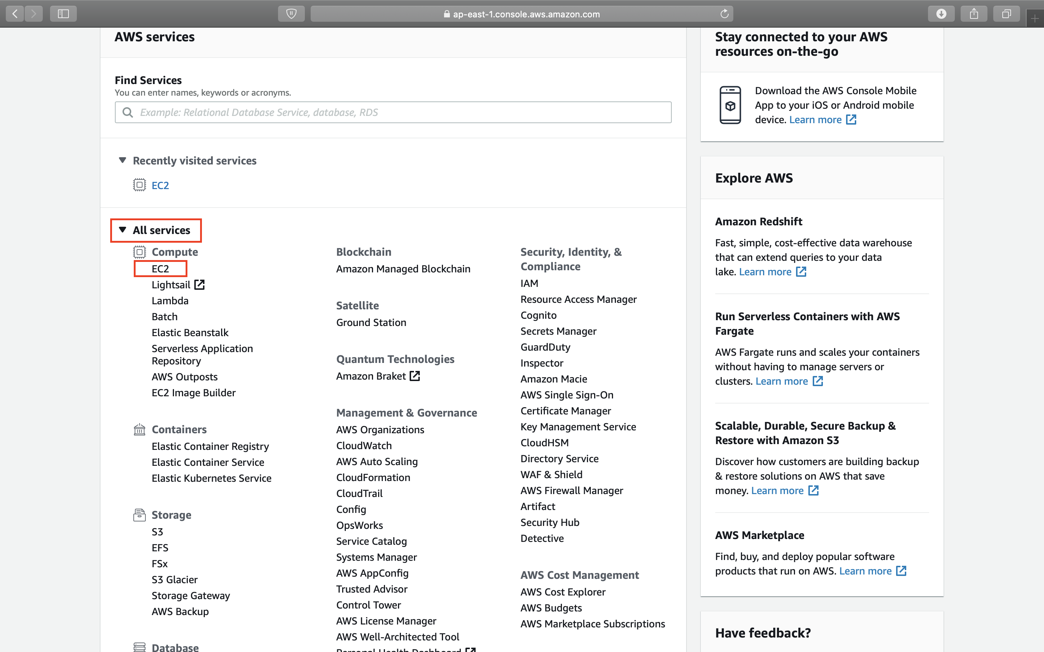Open EC2 under the Compute list
Screen dimensions: 1044x652
[160, 269]
